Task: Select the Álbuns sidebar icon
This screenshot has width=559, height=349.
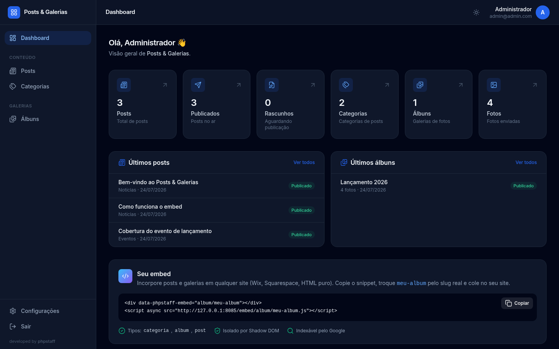Action: [13, 119]
